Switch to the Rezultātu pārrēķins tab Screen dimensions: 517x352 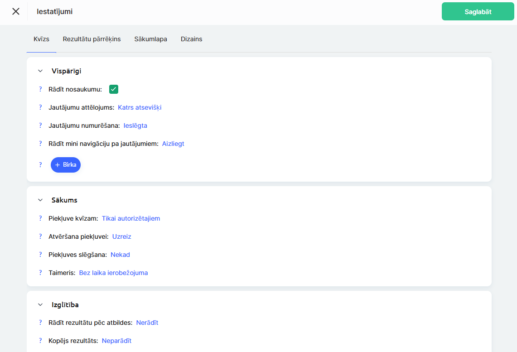click(x=92, y=39)
